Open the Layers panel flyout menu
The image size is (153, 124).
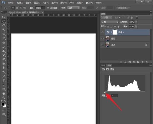[150, 14]
